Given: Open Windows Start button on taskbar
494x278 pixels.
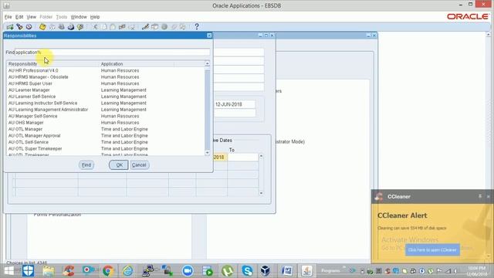Looking at the screenshot, I should click(x=9, y=271).
